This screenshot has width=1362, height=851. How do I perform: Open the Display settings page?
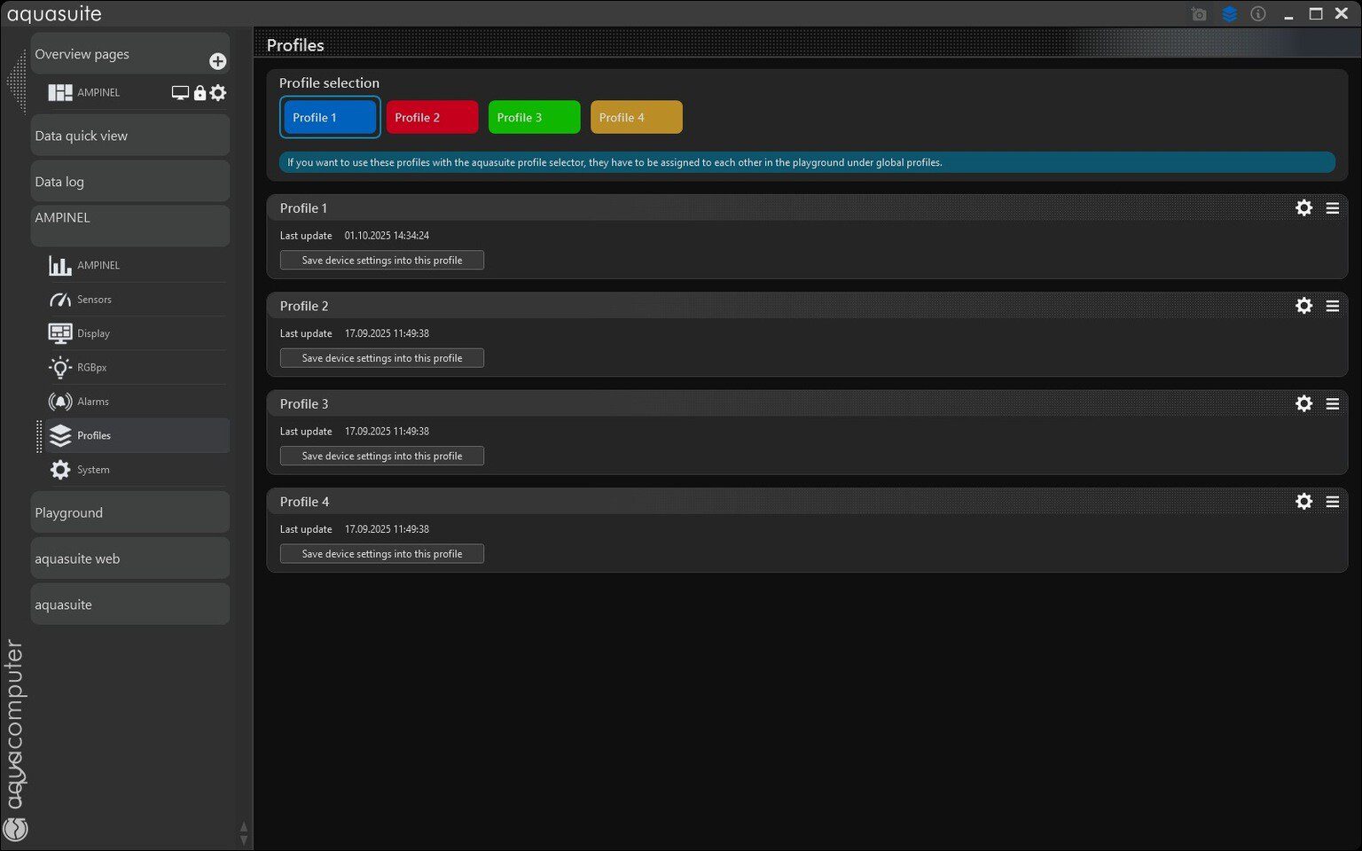[93, 333]
